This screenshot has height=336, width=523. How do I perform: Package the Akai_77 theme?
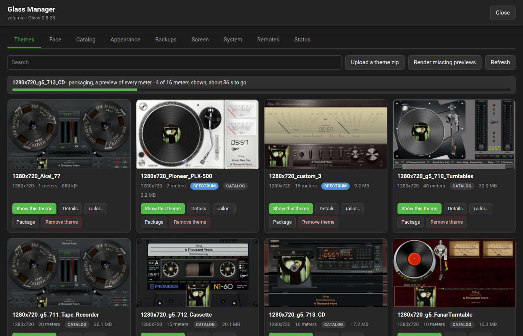[x=26, y=222]
